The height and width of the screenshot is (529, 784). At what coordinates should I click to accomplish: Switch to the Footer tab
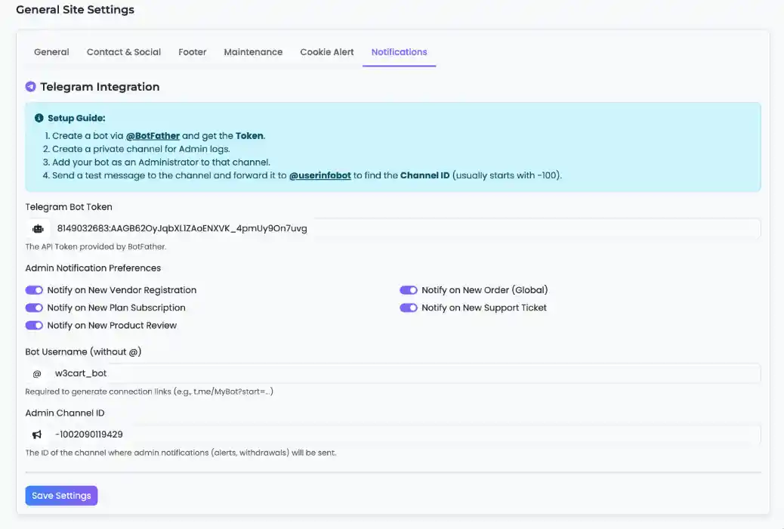(192, 51)
